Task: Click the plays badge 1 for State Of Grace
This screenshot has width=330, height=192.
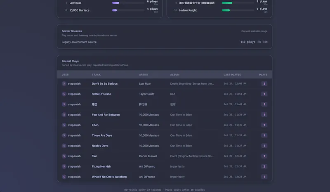Action: tap(264, 94)
